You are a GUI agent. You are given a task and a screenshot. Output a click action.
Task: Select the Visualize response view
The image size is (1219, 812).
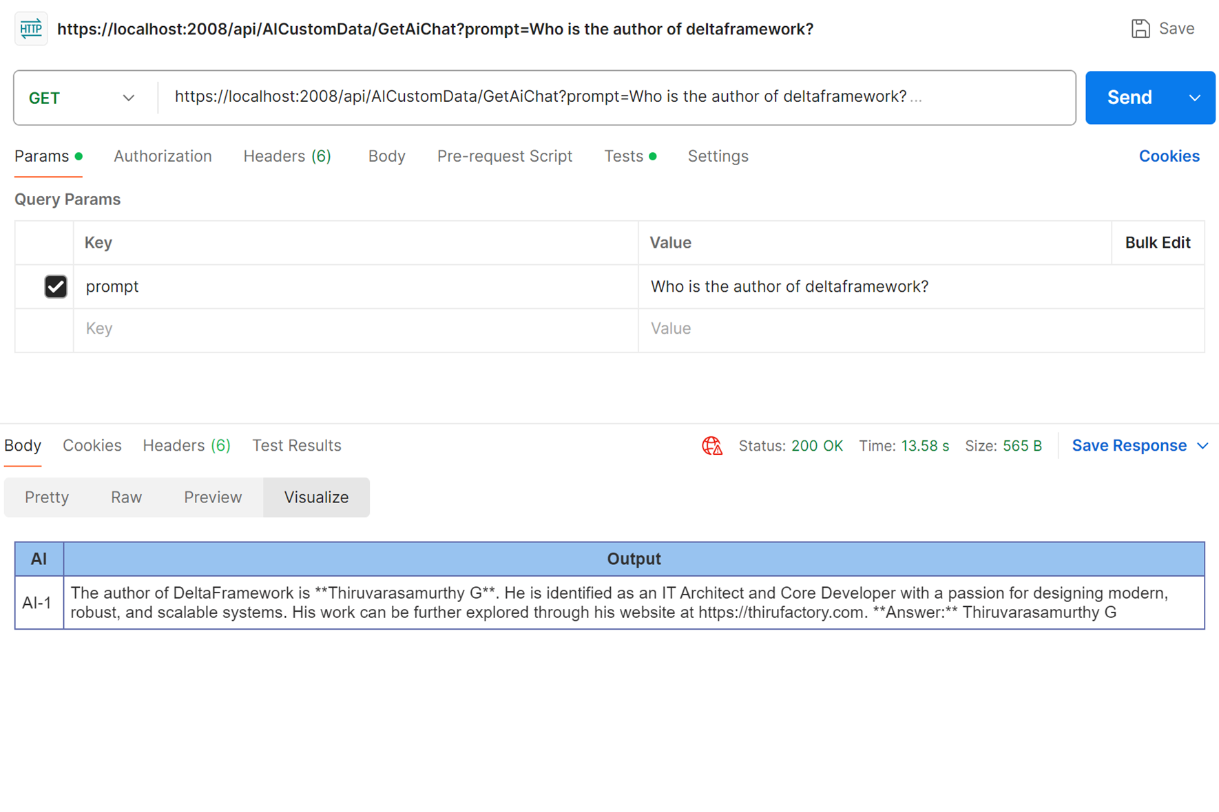(316, 497)
